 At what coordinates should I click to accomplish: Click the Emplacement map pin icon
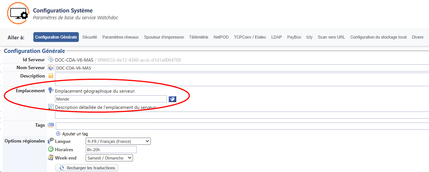coord(51,90)
